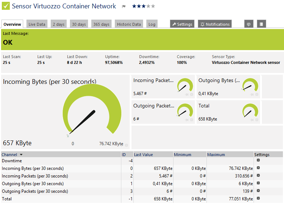Open the comments speech bubble icon

(248, 24)
